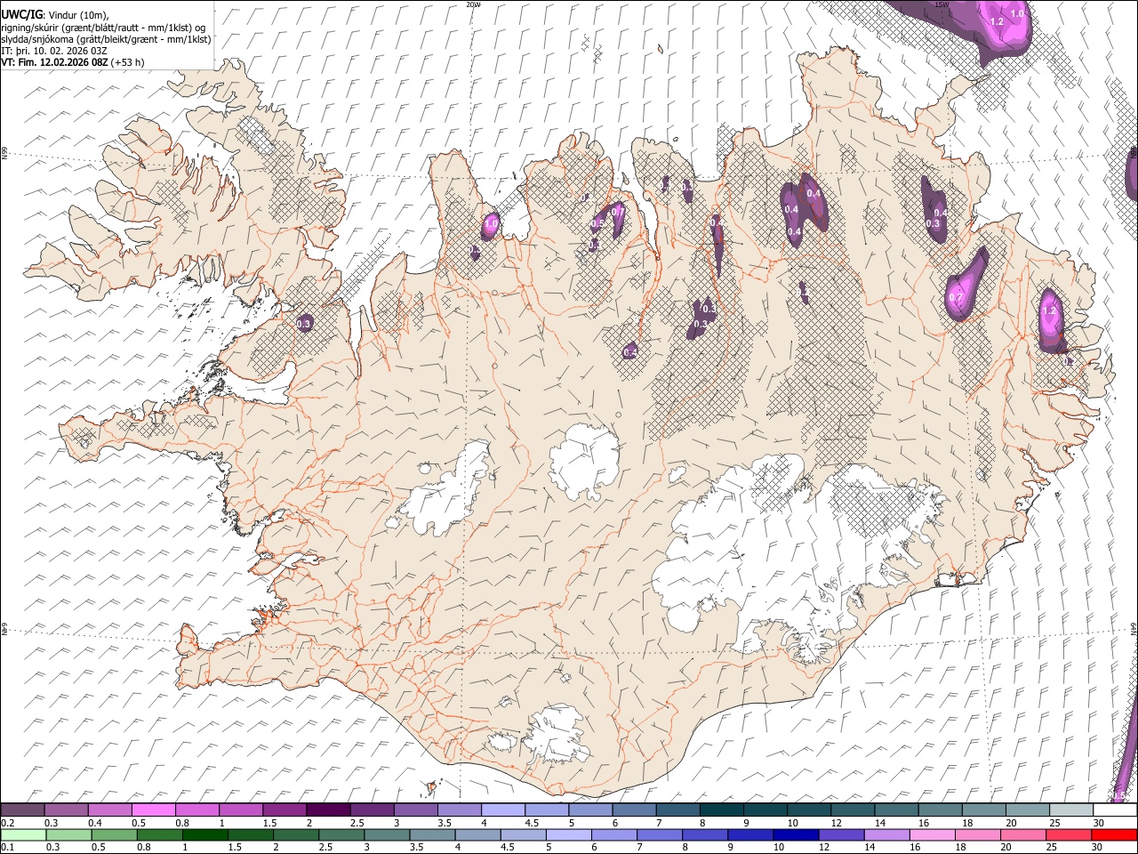Click the '12' label on the lower scale
Viewport: 1138px width, 854px height.
pyautogui.click(x=824, y=847)
